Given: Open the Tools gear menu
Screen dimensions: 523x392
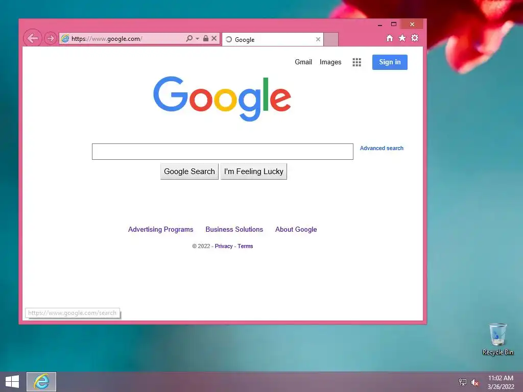Looking at the screenshot, I should 415,38.
